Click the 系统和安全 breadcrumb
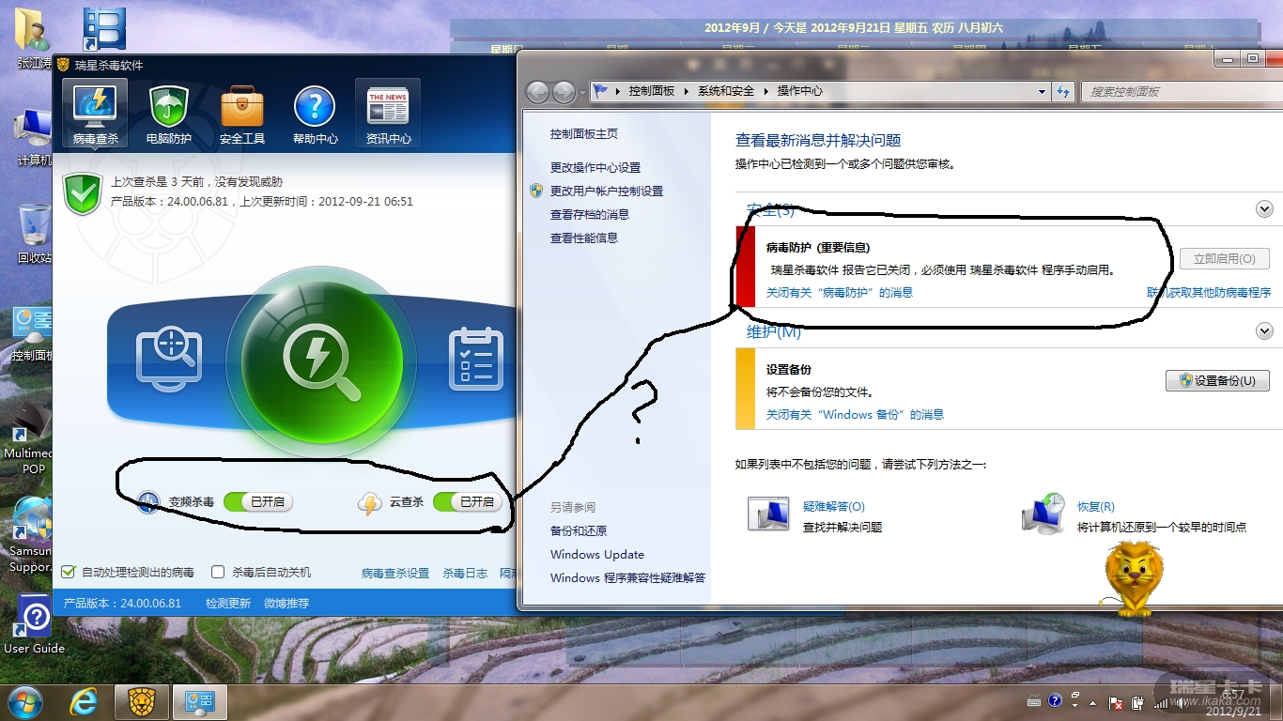This screenshot has width=1283, height=721. [x=726, y=91]
